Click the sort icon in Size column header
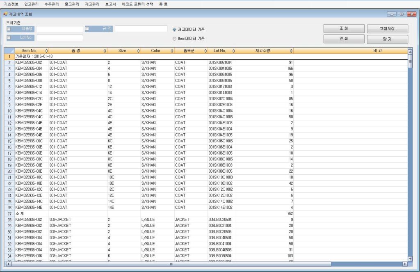 click(138, 51)
